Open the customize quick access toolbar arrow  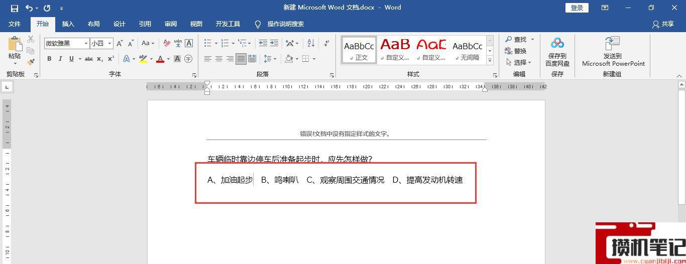(x=61, y=9)
